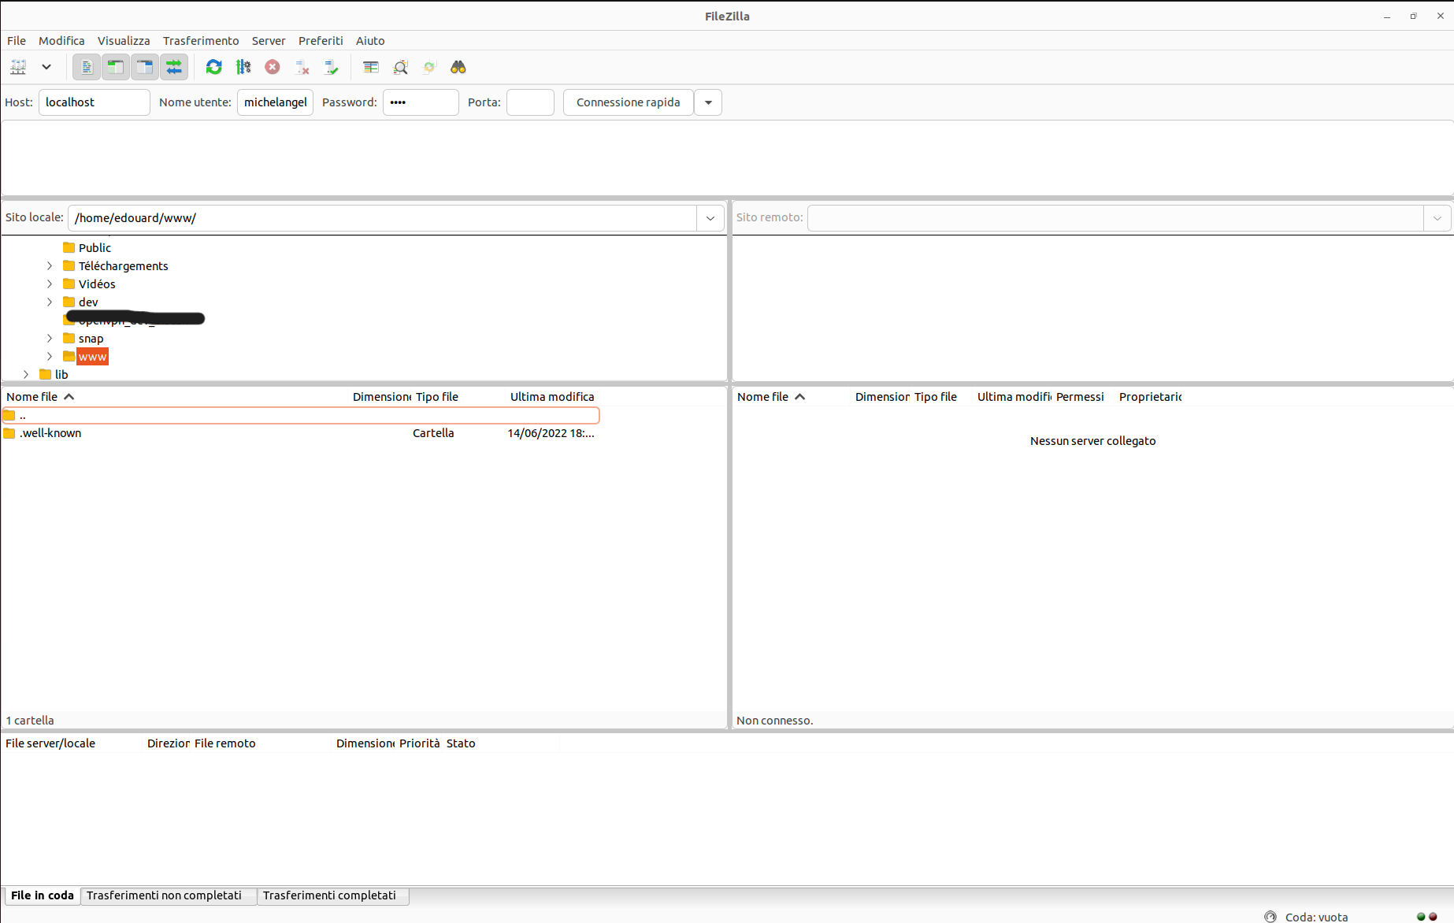
Task: Cancel the current operation
Action: (x=273, y=67)
